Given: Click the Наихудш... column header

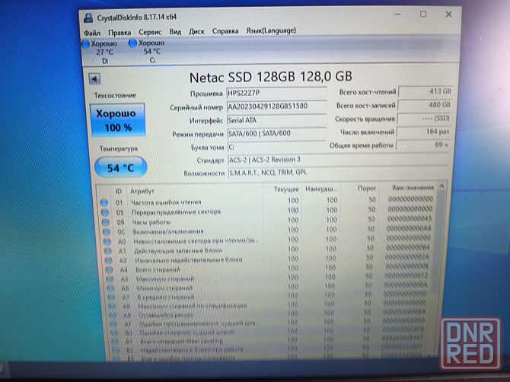Looking at the screenshot, I should (321, 189).
